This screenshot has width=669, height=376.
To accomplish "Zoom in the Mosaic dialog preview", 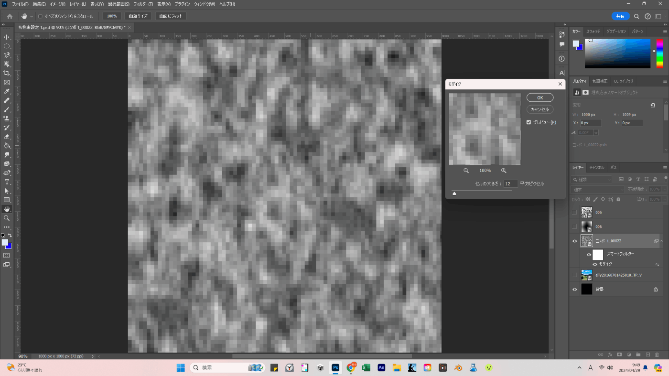I will 504,171.
